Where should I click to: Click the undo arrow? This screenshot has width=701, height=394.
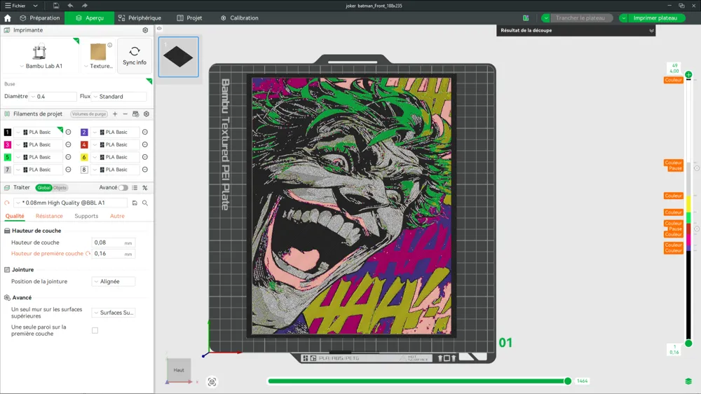coord(70,6)
